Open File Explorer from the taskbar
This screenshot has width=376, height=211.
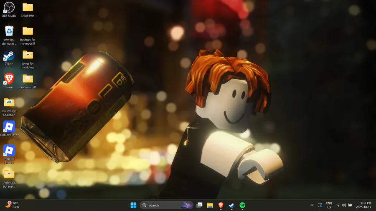coord(210,205)
